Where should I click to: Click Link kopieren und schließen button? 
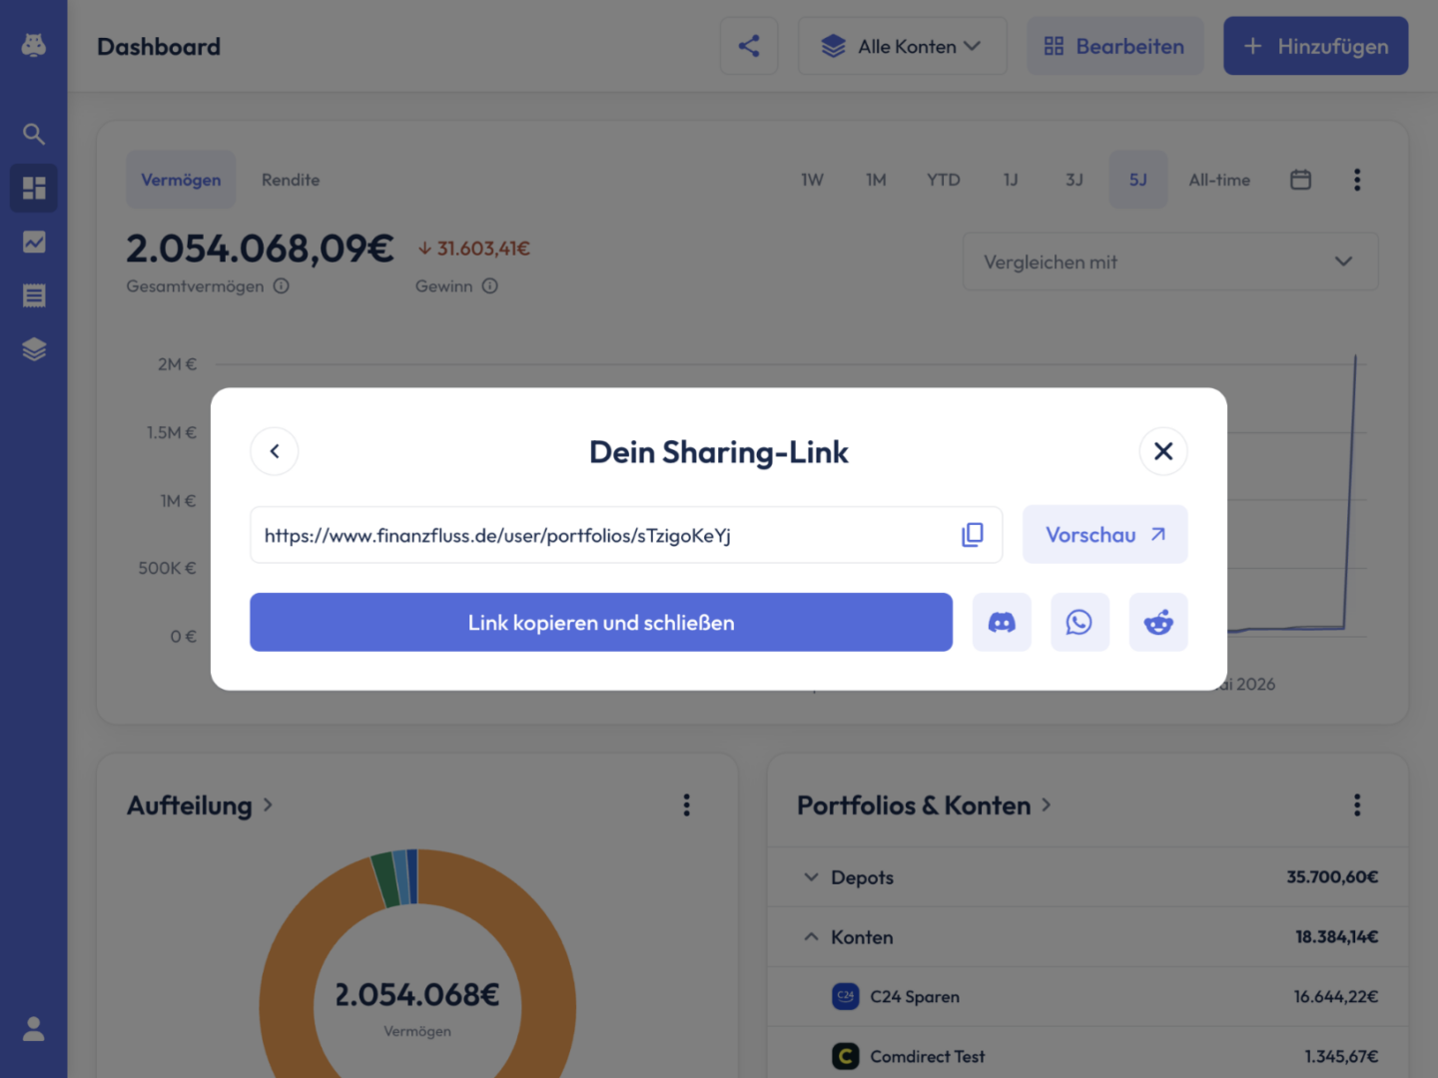tap(601, 622)
